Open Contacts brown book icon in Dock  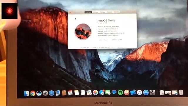click(64, 93)
